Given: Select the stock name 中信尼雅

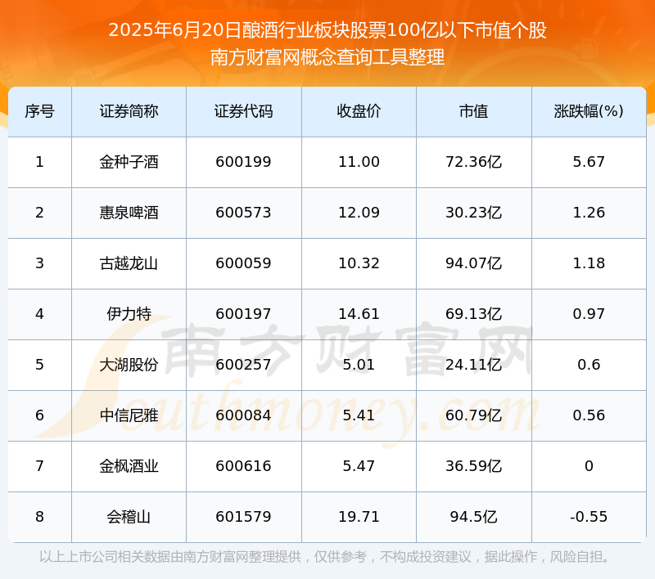Looking at the screenshot, I should (129, 415).
